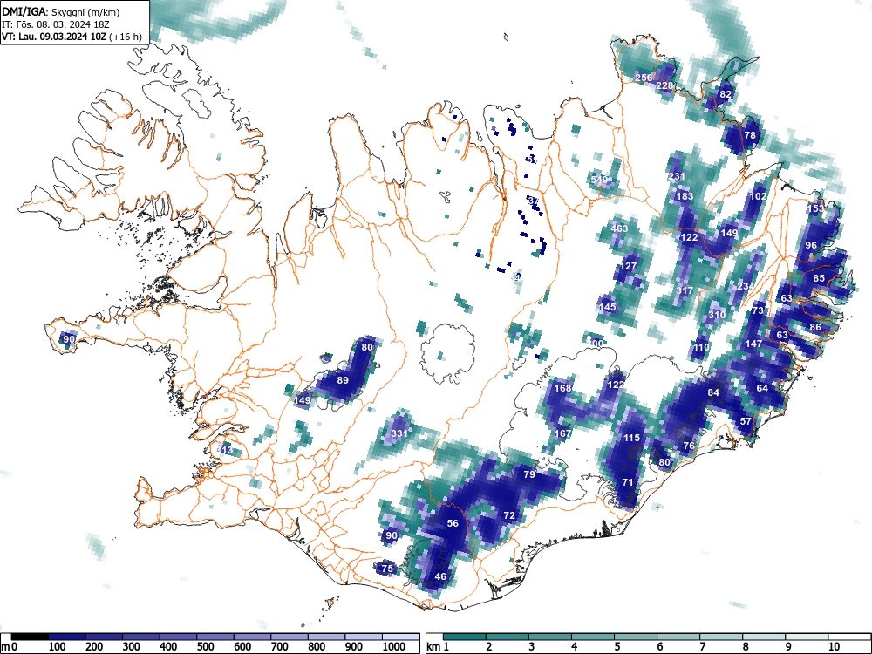The height and width of the screenshot is (654, 872).
Task: Click the visibility value 57
Action: 746,421
